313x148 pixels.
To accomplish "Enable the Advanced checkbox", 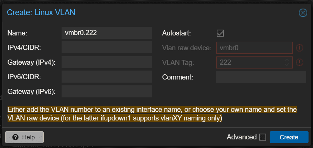I will pyautogui.click(x=263, y=137).
